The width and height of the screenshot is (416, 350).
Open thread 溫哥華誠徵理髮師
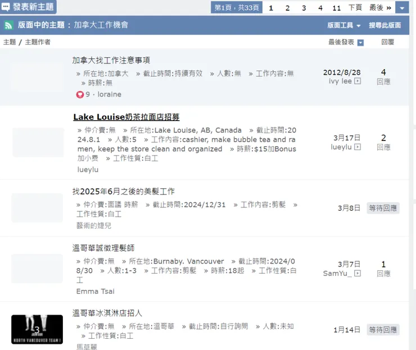tap(103, 248)
